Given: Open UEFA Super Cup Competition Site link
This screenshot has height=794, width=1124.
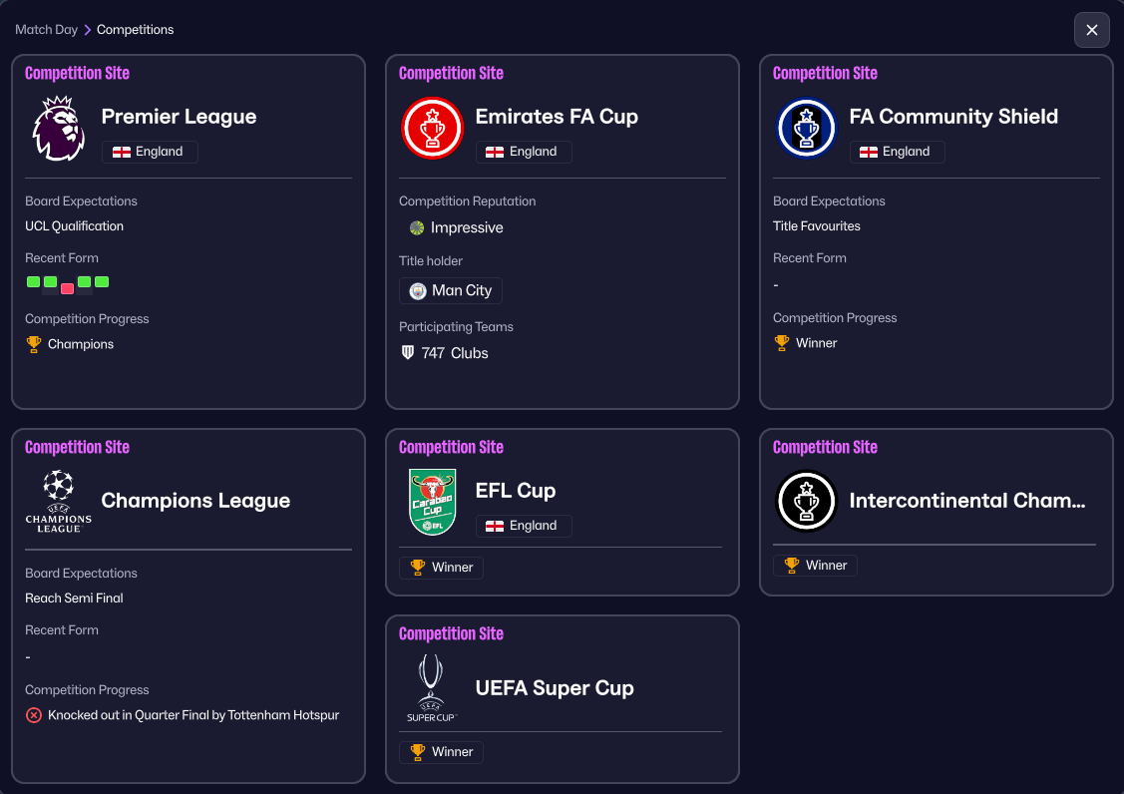Looking at the screenshot, I should click(451, 634).
